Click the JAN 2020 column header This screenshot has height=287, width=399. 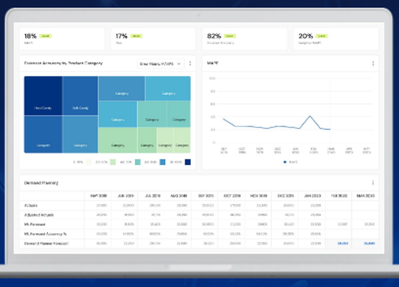(x=312, y=196)
